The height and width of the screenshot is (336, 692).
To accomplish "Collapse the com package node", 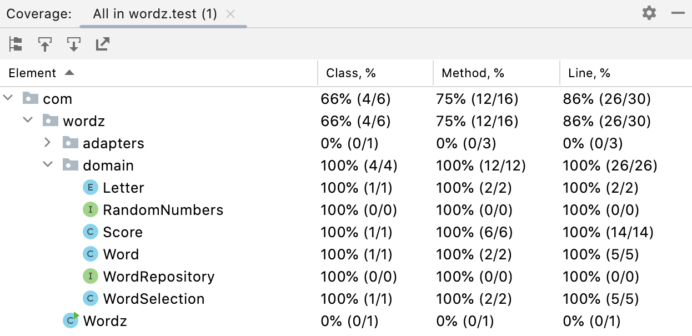I will click(x=8, y=98).
